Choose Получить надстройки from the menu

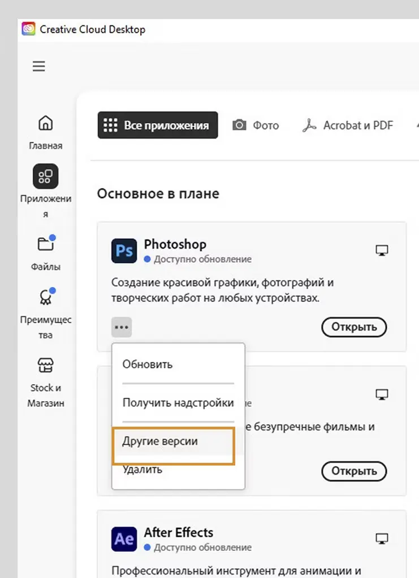tap(178, 403)
